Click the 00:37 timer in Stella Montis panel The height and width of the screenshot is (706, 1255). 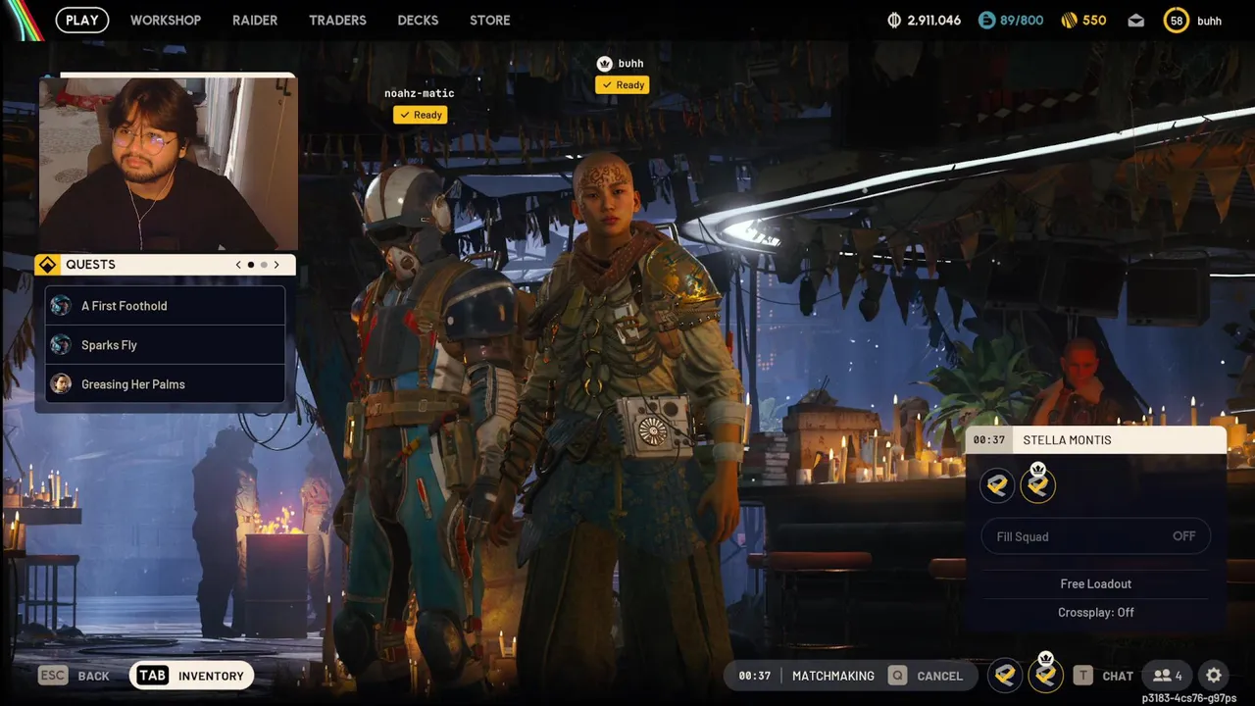(x=988, y=440)
